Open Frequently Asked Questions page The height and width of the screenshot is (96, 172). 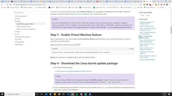(23, 37)
